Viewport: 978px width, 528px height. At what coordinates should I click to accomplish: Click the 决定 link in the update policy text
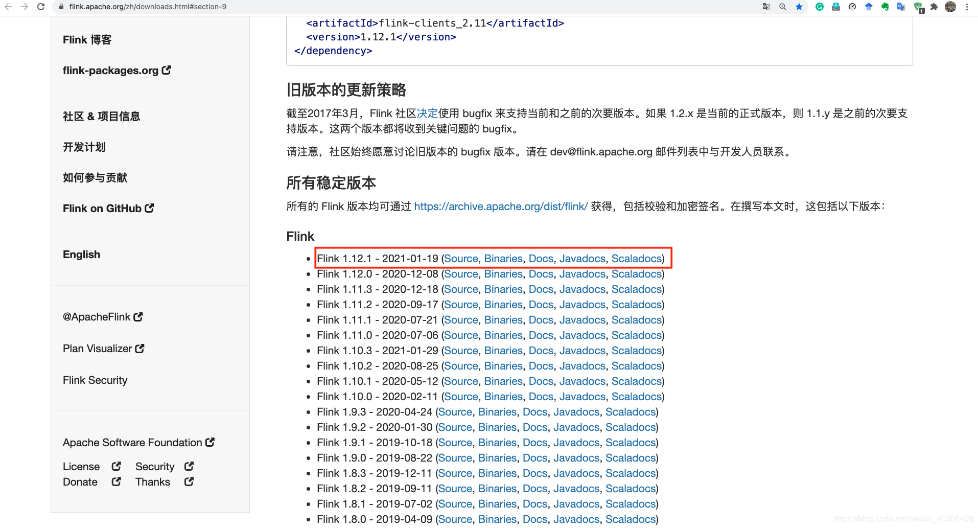click(427, 113)
